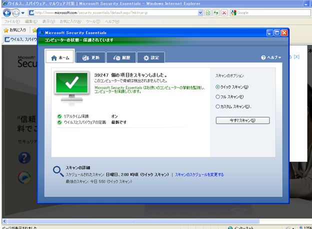Screen dimensions: 312x229
Task: Click the [X] close link on webpage
Action: point(296,56)
